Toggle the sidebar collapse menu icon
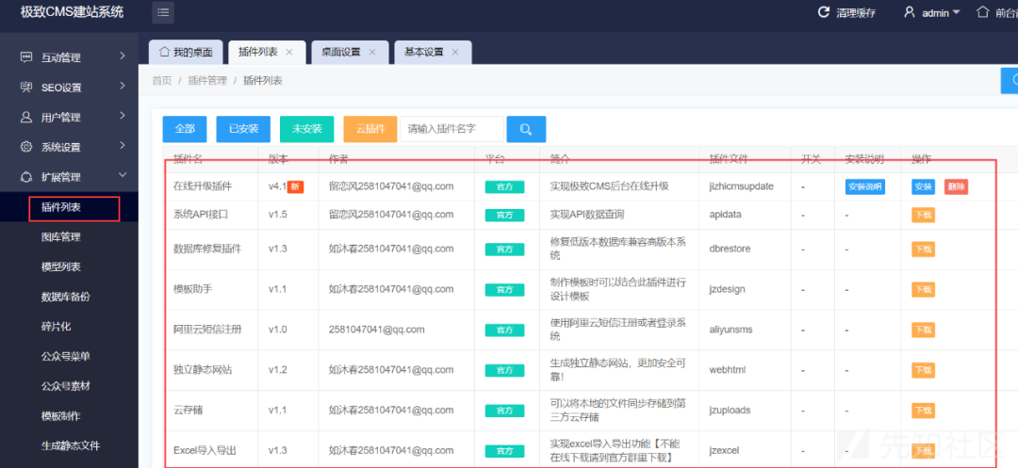Viewport: 1018px width, 468px height. [163, 12]
